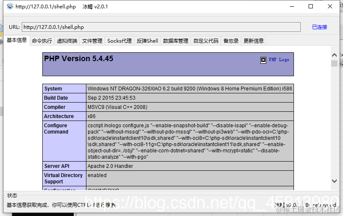Click the Windows NT DRAGON-326XIAO system value
The image size is (343, 216).
point(190,89)
